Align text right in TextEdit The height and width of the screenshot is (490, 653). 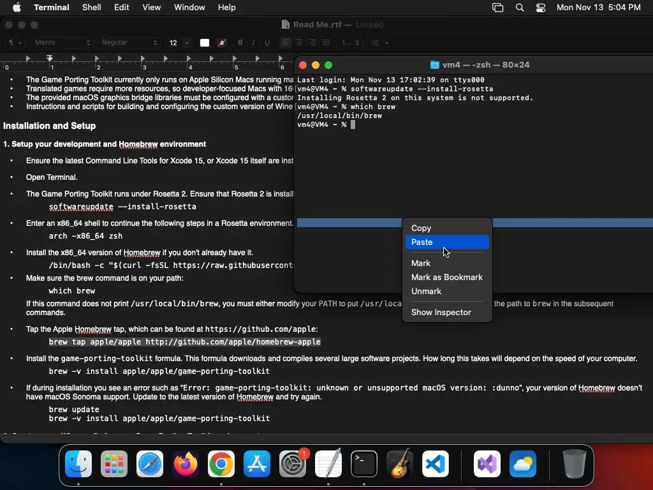[312, 43]
